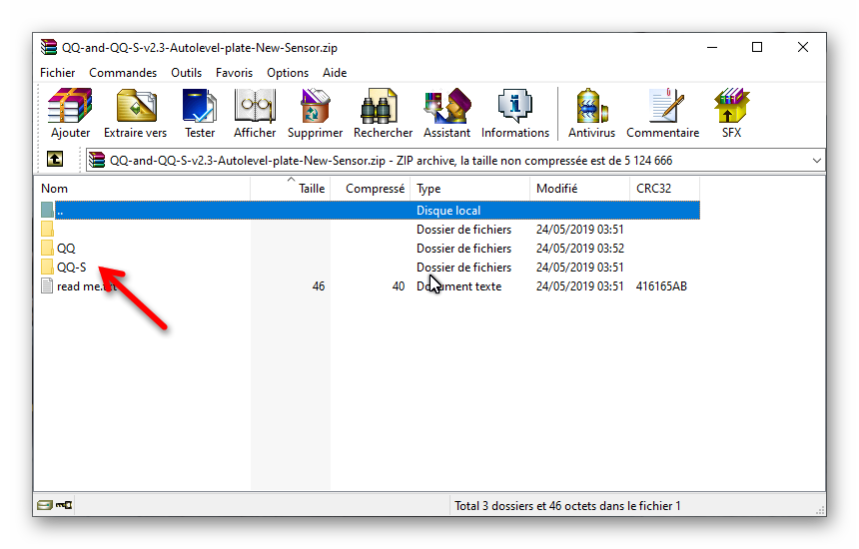Click the Afficher toolbar icon
The image size is (859, 549).
pos(255,113)
